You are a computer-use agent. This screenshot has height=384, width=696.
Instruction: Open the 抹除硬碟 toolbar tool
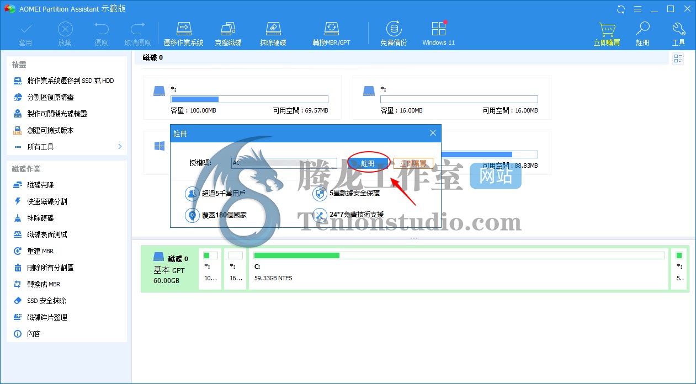point(273,34)
